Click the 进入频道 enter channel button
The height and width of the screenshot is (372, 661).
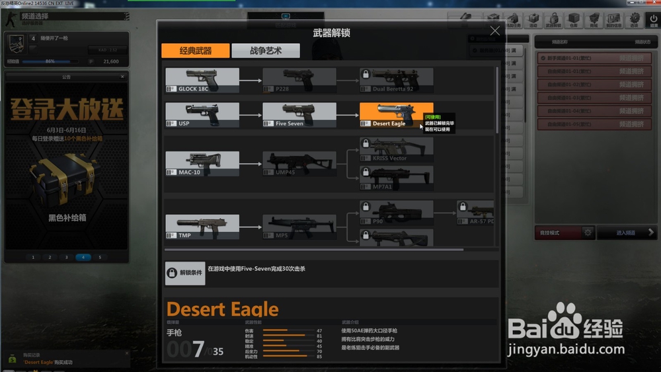627,233
